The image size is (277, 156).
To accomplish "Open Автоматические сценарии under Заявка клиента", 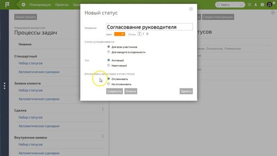I will [39, 99].
